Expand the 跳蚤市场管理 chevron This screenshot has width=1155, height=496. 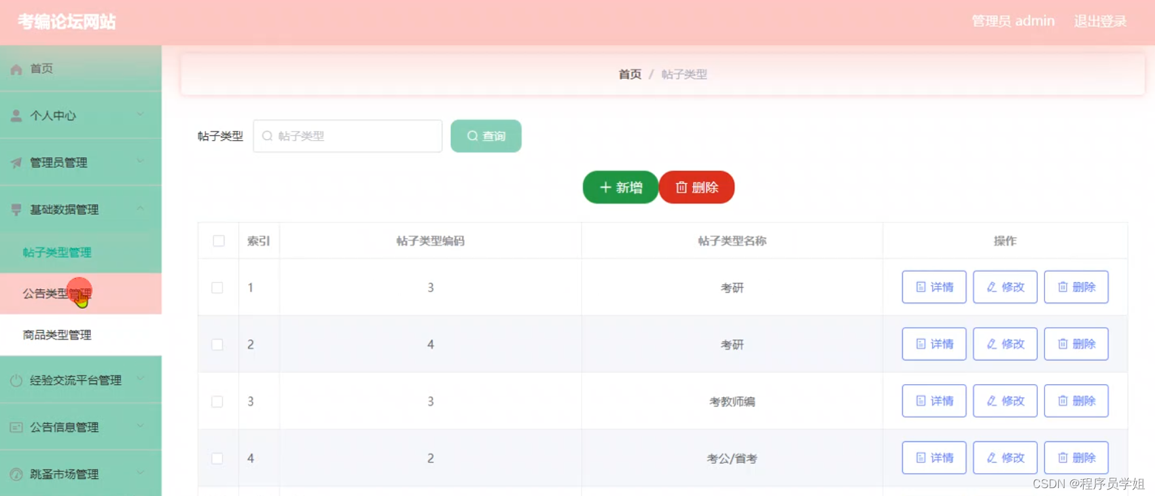[140, 473]
